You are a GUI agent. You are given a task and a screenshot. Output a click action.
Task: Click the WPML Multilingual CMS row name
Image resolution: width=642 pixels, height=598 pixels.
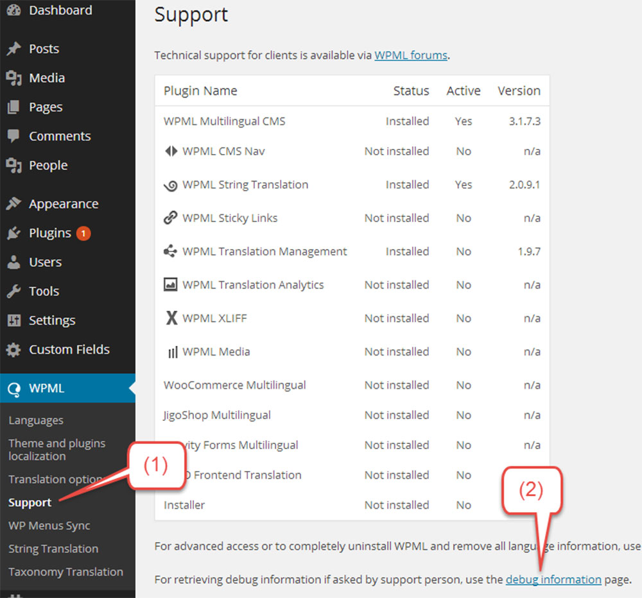[224, 121]
